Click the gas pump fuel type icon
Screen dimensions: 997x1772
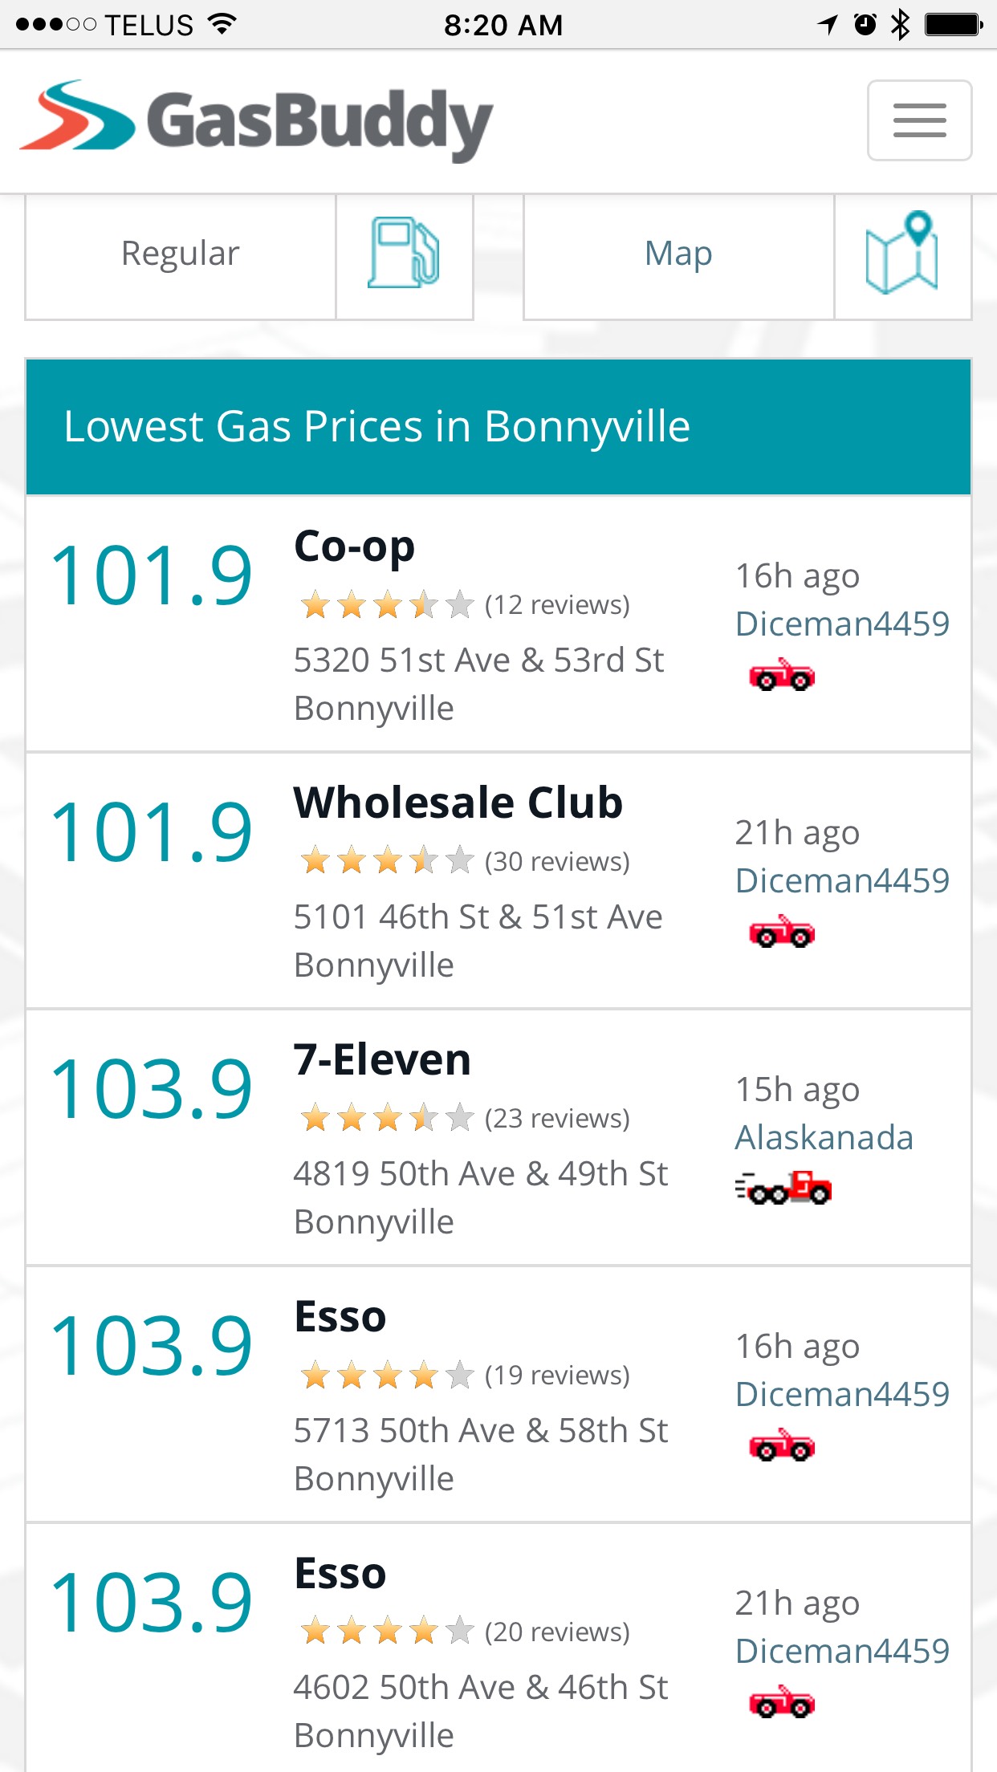tap(404, 254)
